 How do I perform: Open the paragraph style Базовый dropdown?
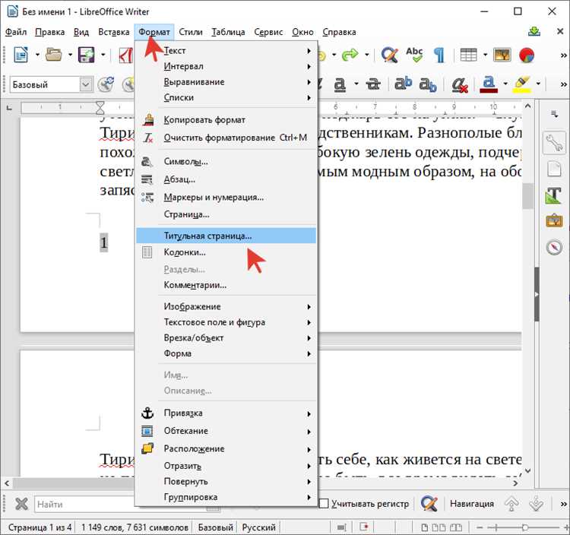pyautogui.click(x=85, y=84)
